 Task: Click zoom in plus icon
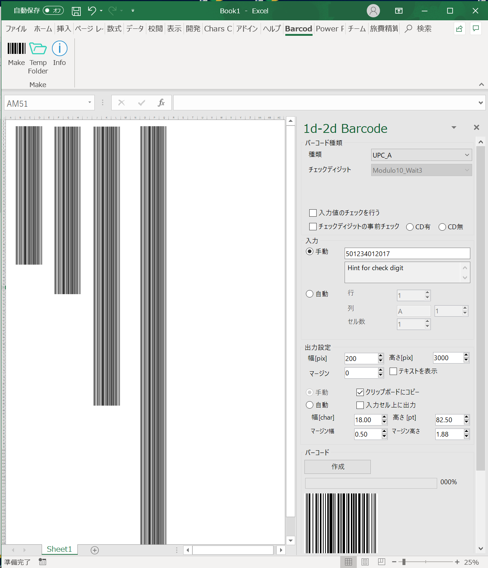(x=457, y=562)
